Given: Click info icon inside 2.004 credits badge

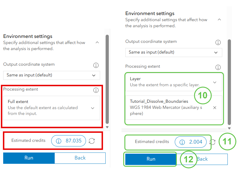Looking at the screenshot, I should coord(182,142).
